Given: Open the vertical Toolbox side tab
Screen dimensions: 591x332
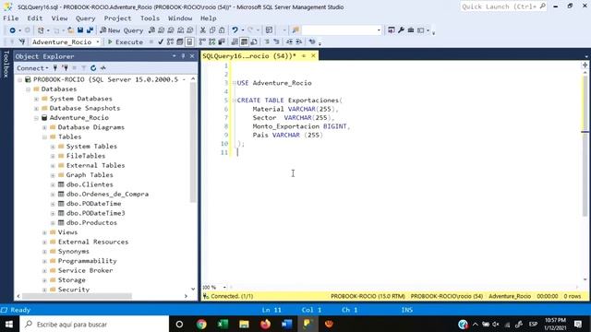Looking at the screenshot, I should coord(6,64).
